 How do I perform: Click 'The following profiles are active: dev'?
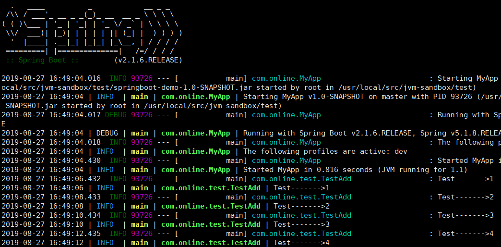325,151
